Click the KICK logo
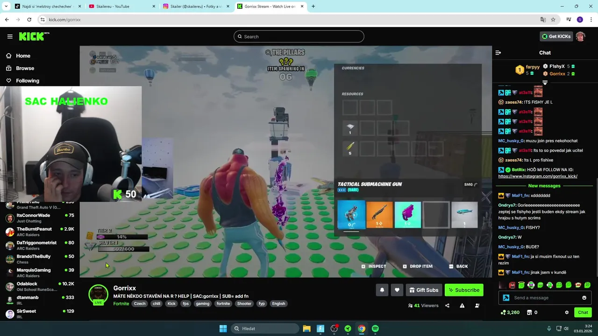 pos(34,36)
